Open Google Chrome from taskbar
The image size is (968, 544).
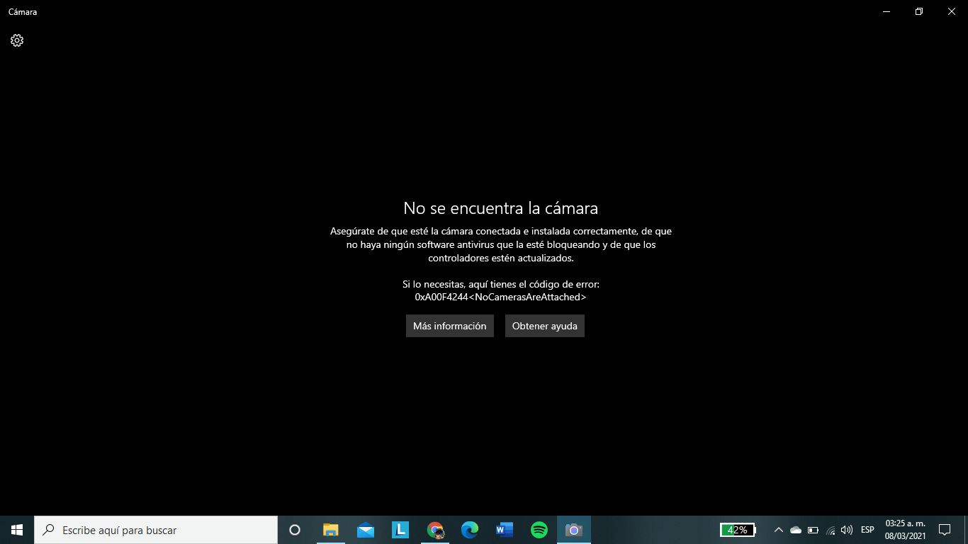point(435,530)
